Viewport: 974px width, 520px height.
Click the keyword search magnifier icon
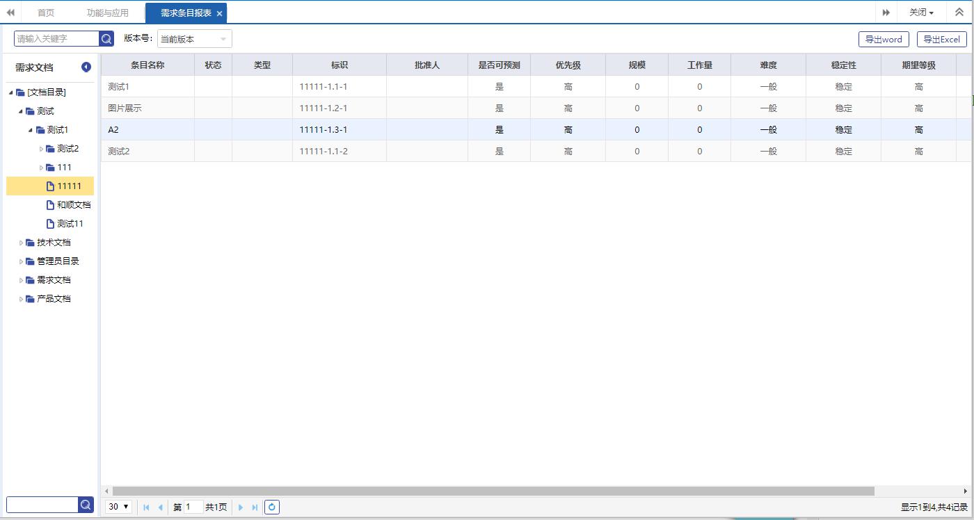106,39
